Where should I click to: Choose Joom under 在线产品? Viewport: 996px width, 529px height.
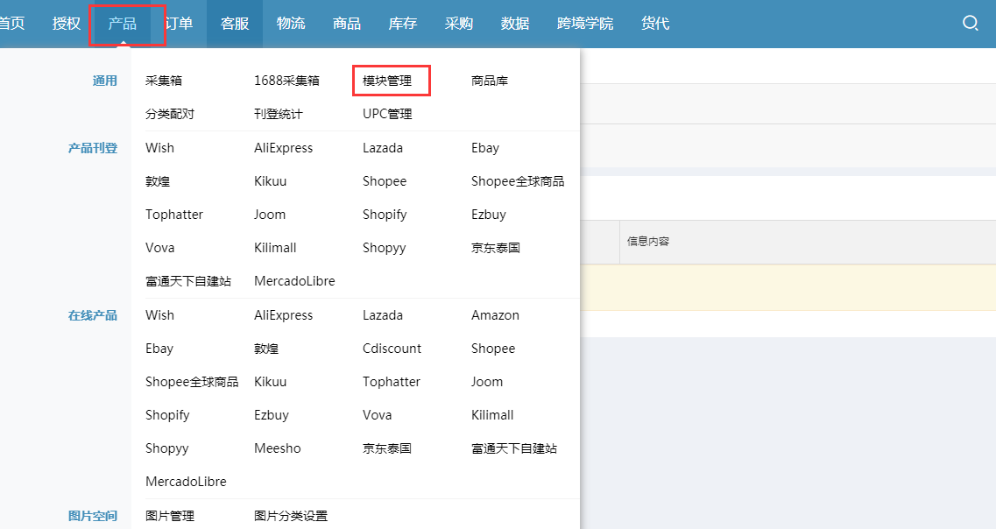(486, 383)
